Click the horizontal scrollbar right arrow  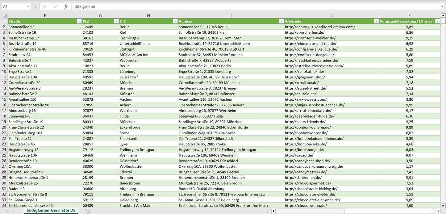click(x=438, y=211)
